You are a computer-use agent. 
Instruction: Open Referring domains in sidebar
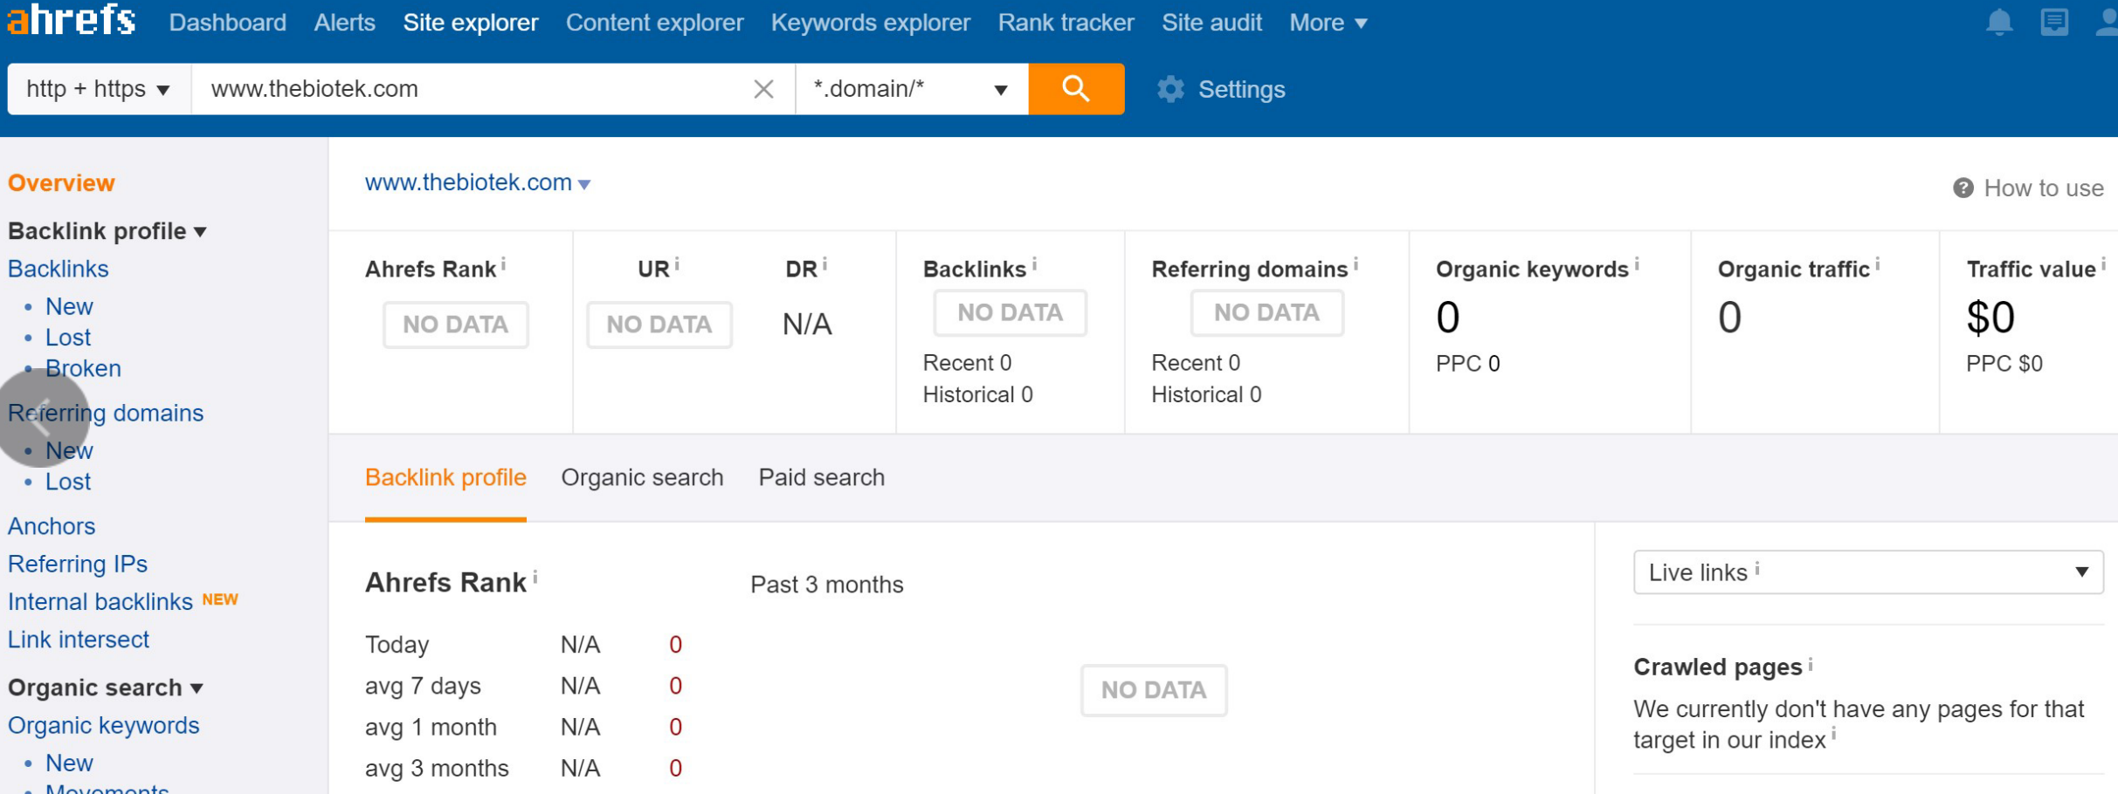point(106,413)
